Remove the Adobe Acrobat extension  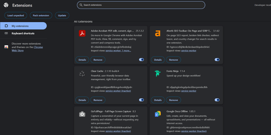(x=98, y=60)
